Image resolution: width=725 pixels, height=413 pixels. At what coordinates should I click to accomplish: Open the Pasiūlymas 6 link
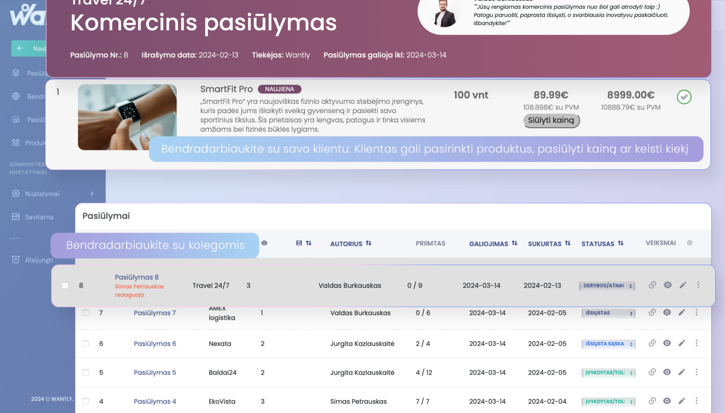(x=155, y=344)
